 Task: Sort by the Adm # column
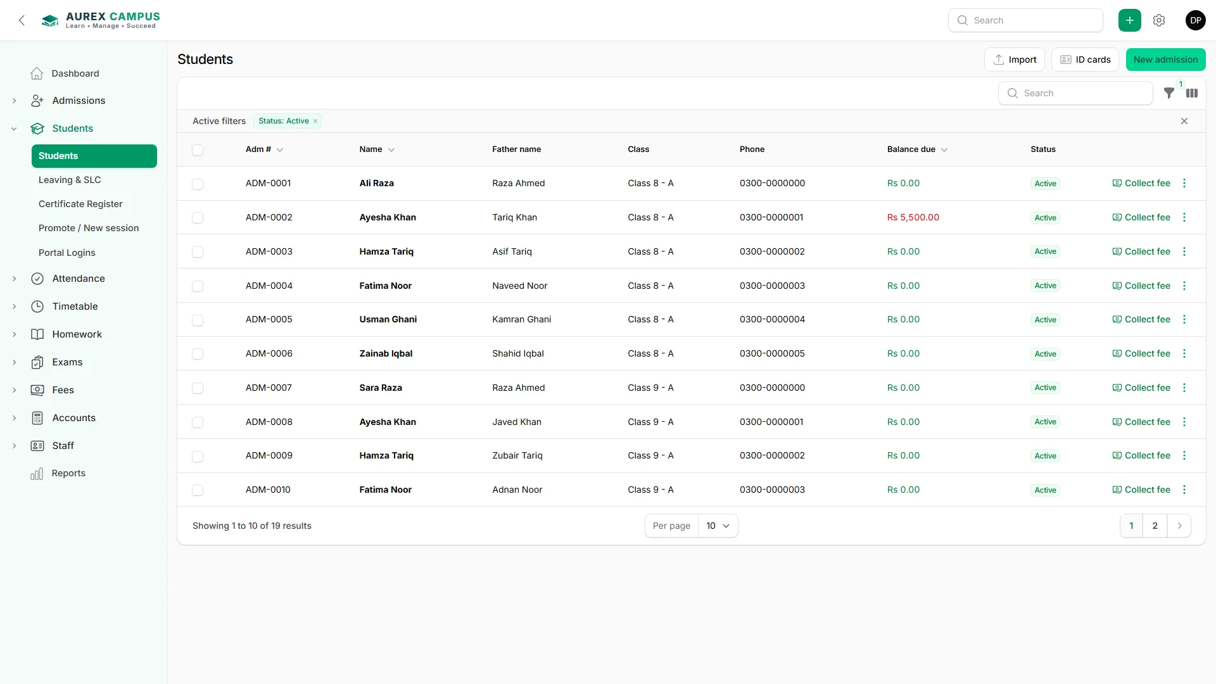(264, 149)
